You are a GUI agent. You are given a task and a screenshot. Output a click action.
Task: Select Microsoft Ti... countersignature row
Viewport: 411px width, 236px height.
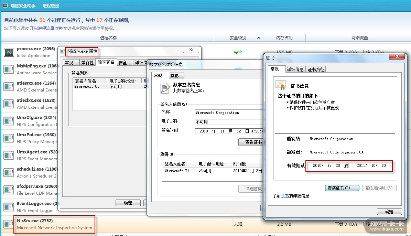(213, 171)
